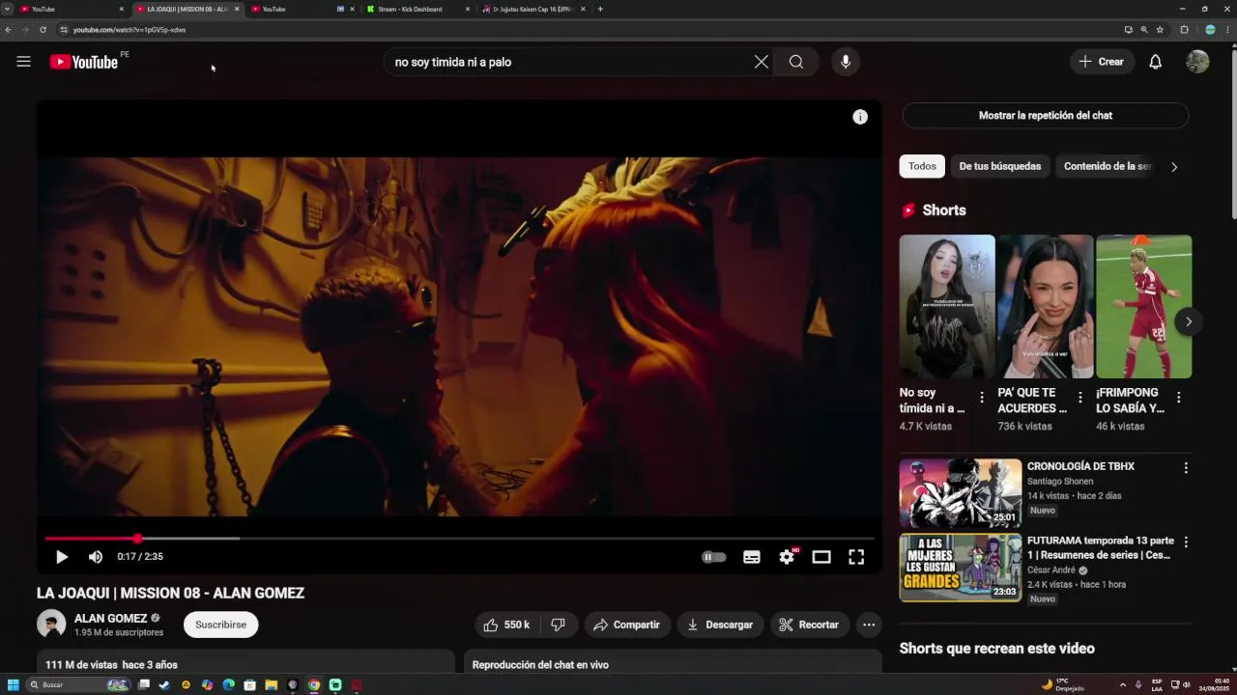Screen dimensions: 1237x695
Task: Toggle the autoplay switch
Action: tap(713, 557)
